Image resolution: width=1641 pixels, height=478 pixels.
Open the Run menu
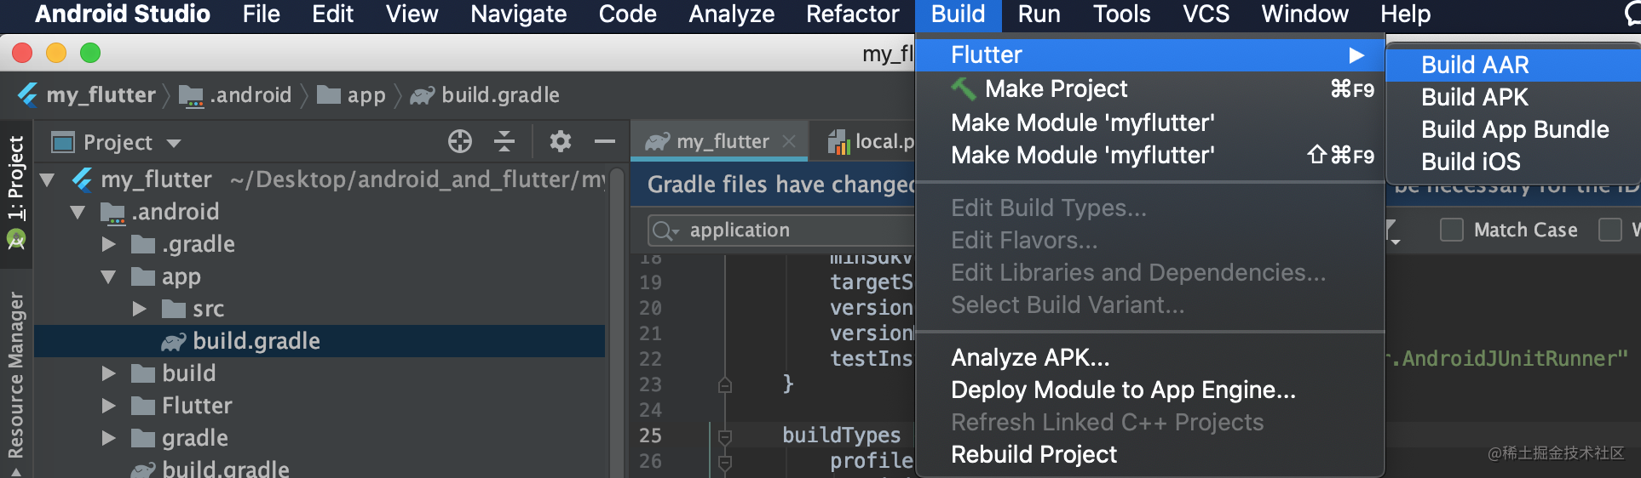coord(1039,14)
